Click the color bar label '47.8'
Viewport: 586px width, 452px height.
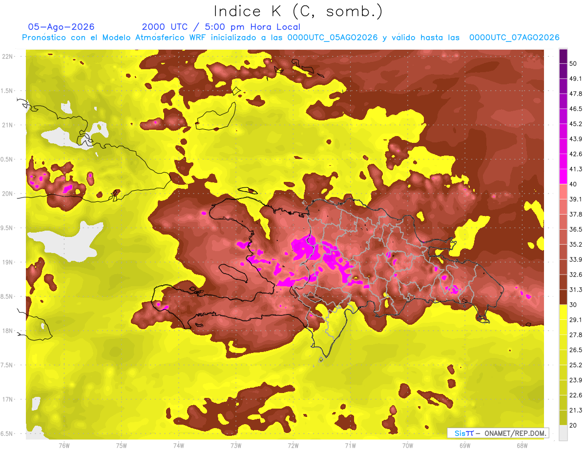pos(575,94)
